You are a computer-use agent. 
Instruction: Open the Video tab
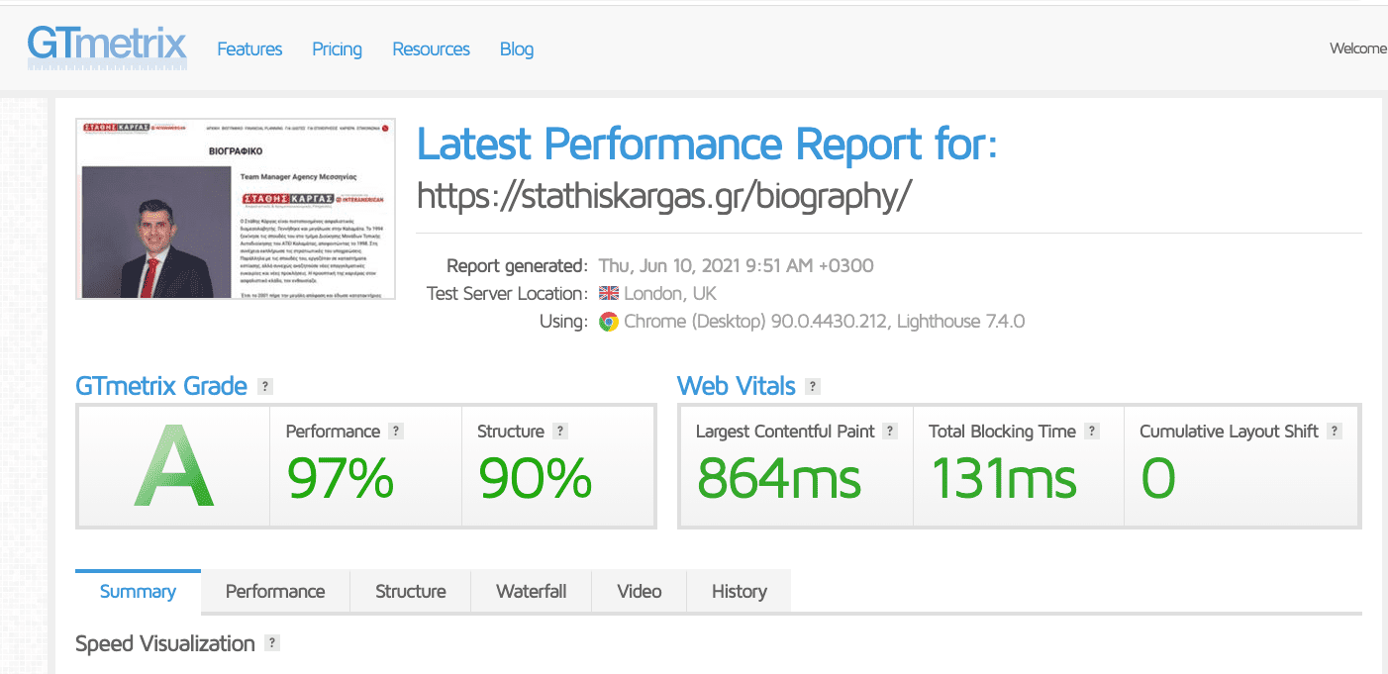[640, 591]
